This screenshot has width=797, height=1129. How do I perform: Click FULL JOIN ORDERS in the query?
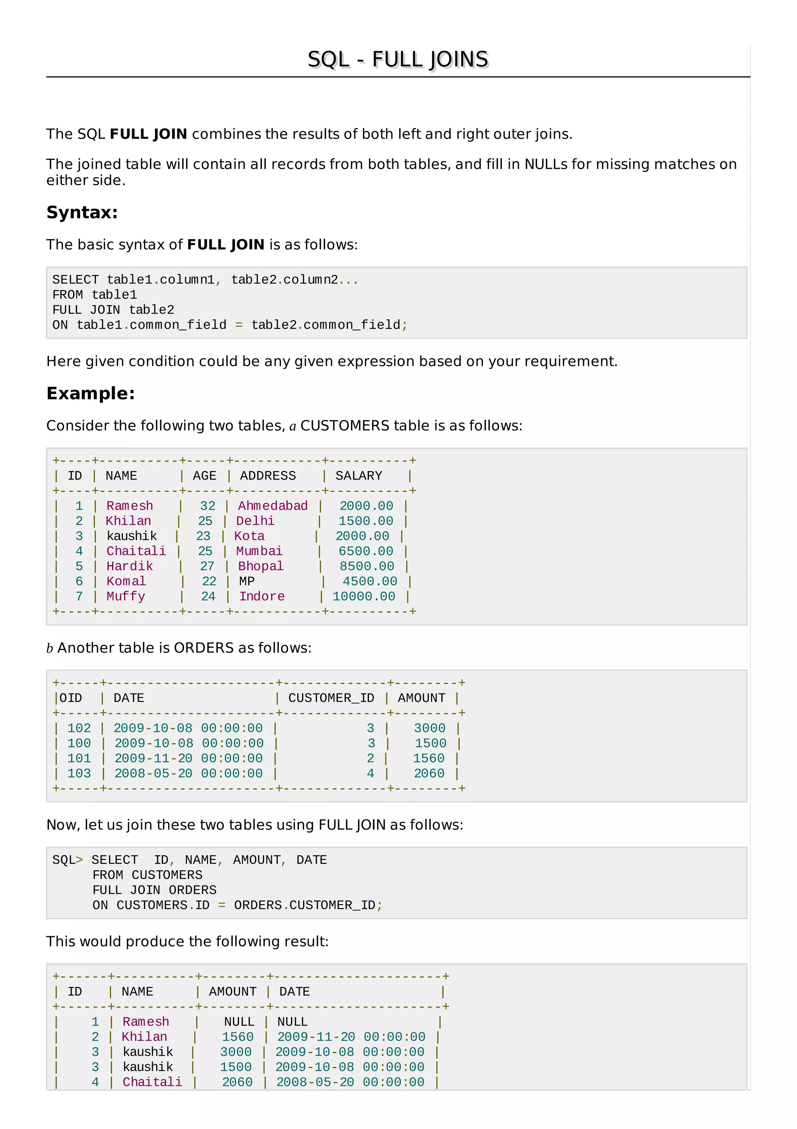tap(154, 890)
